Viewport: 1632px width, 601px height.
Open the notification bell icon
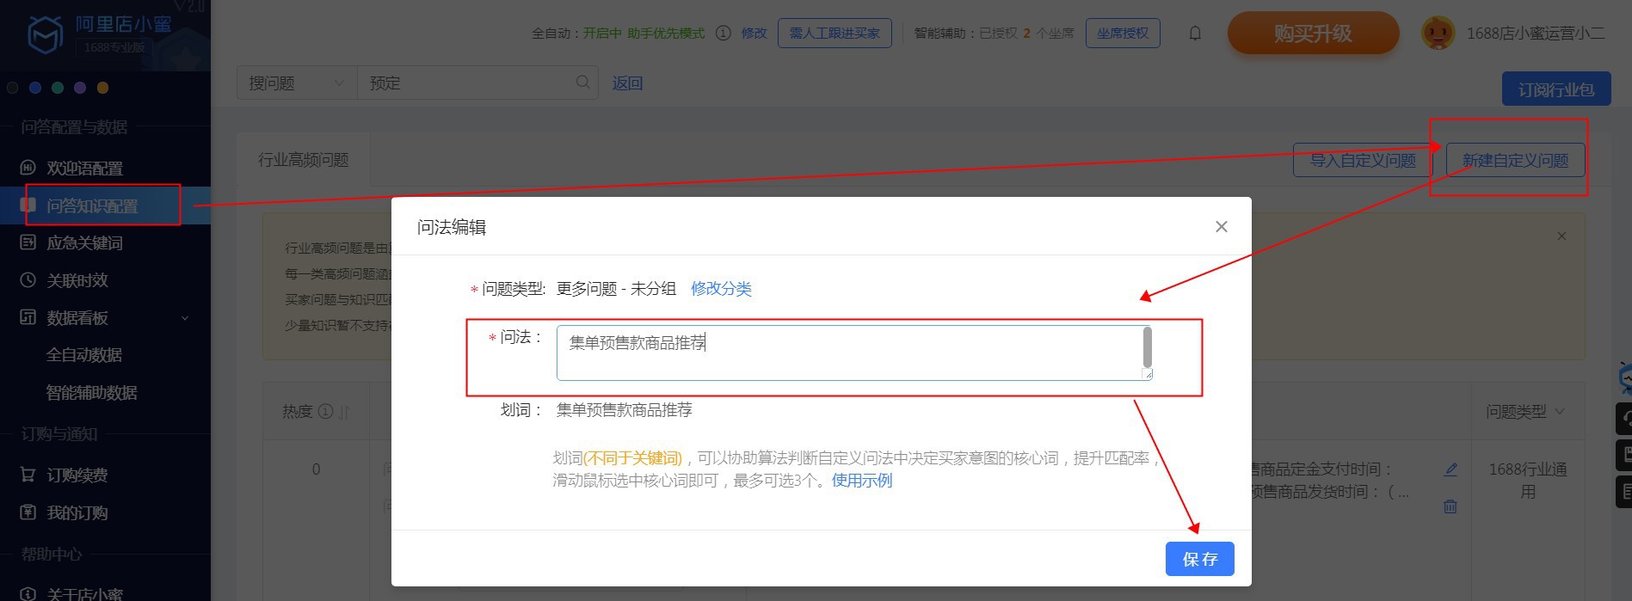pyautogui.click(x=1195, y=34)
